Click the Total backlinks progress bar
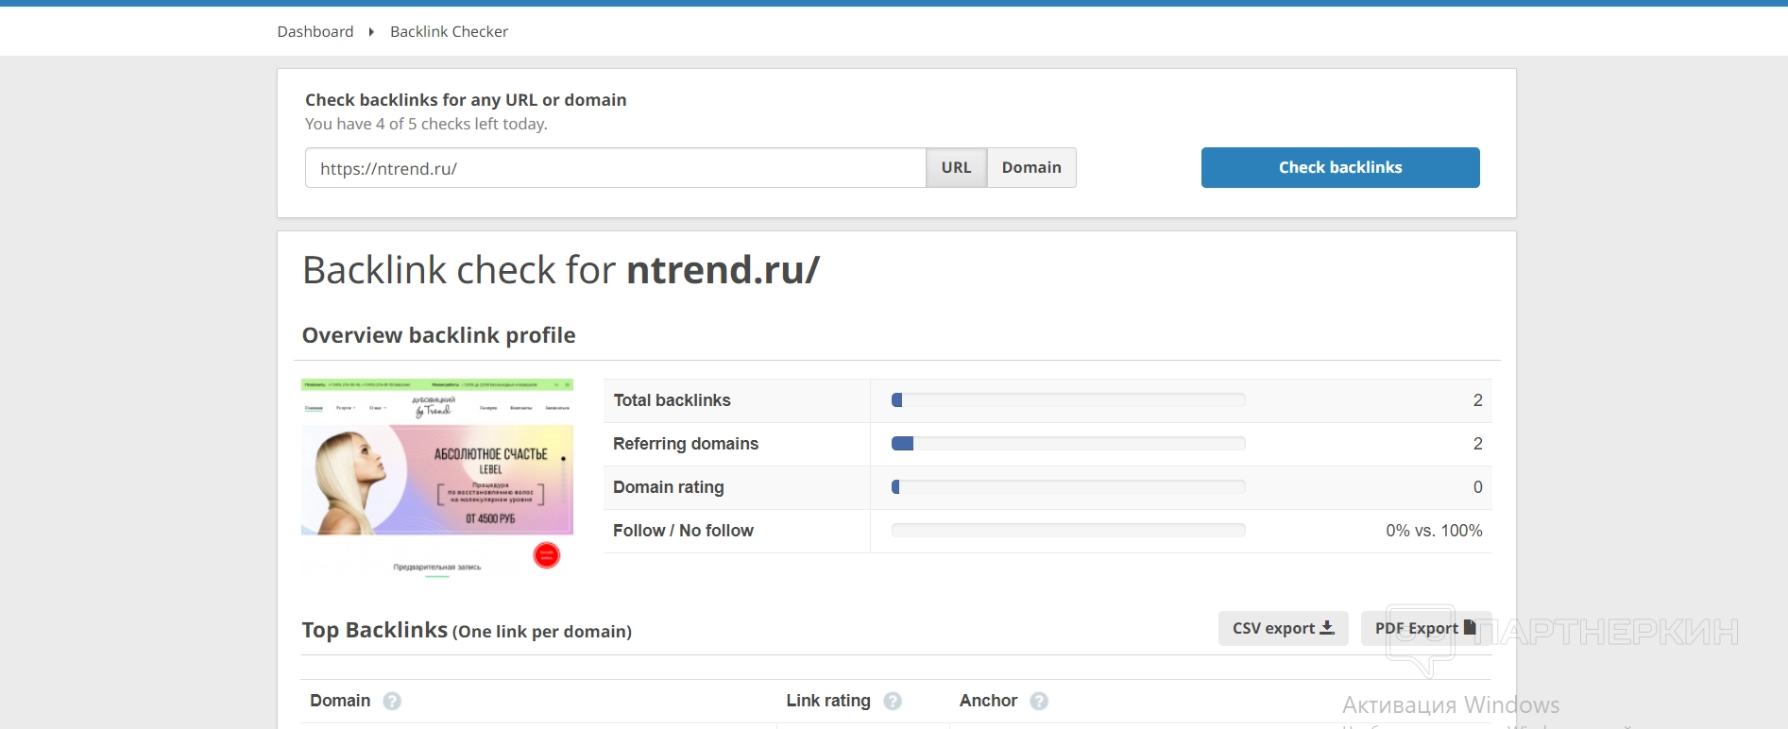 coord(1068,400)
